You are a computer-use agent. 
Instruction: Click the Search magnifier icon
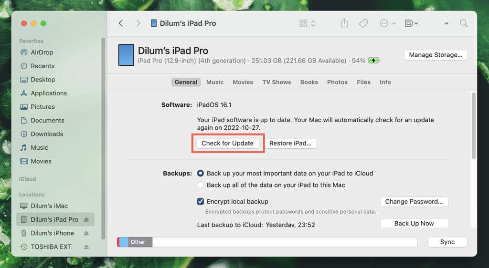pyautogui.click(x=464, y=23)
